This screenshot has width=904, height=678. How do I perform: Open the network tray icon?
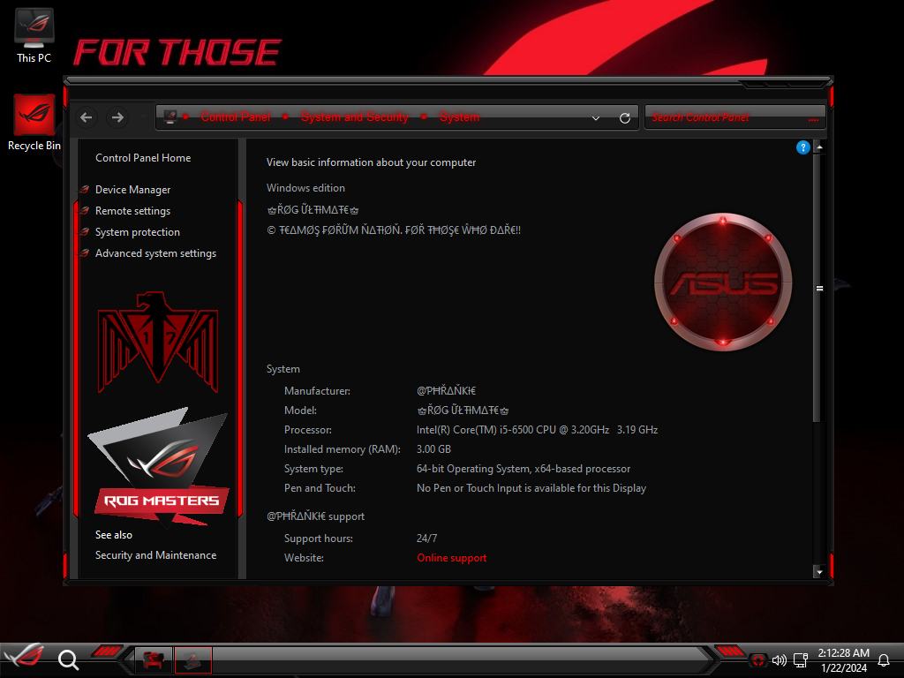(801, 660)
